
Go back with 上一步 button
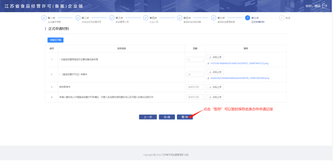[148, 117]
